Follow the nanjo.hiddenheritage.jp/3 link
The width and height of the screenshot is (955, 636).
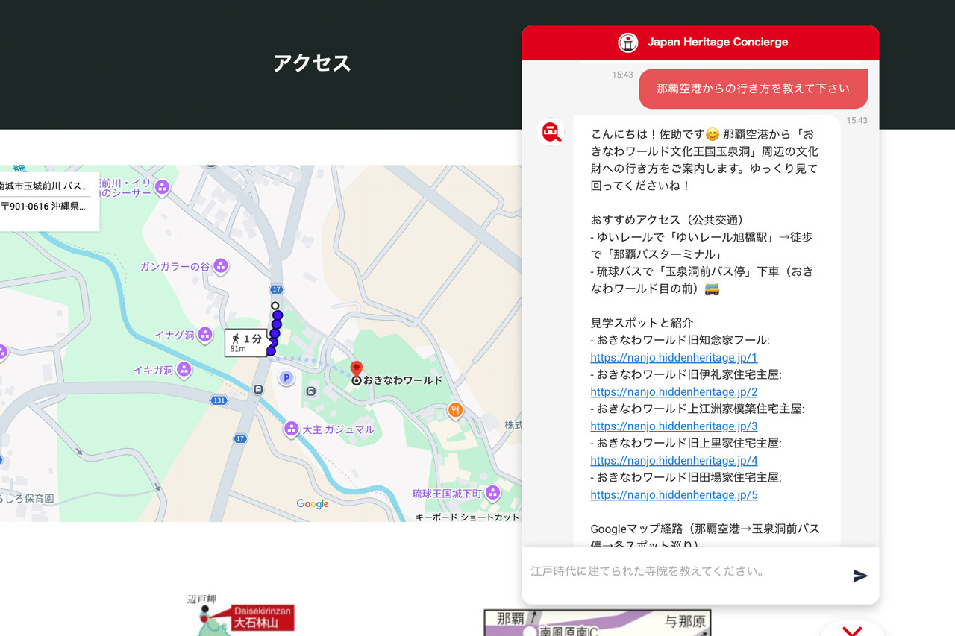pos(674,426)
